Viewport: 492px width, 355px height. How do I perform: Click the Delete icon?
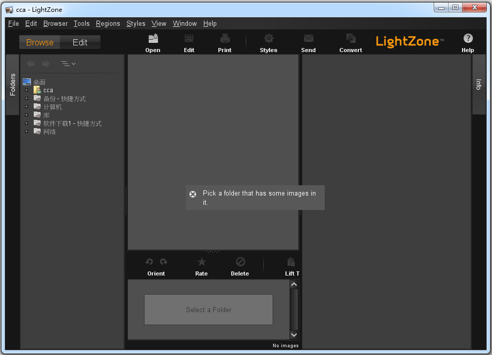(241, 262)
